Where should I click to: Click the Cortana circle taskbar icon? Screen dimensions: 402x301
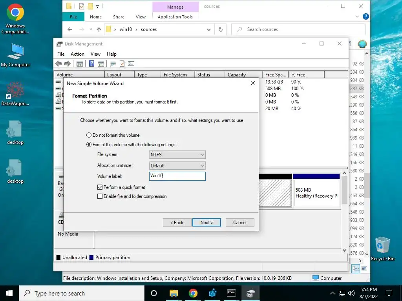[x=154, y=293]
